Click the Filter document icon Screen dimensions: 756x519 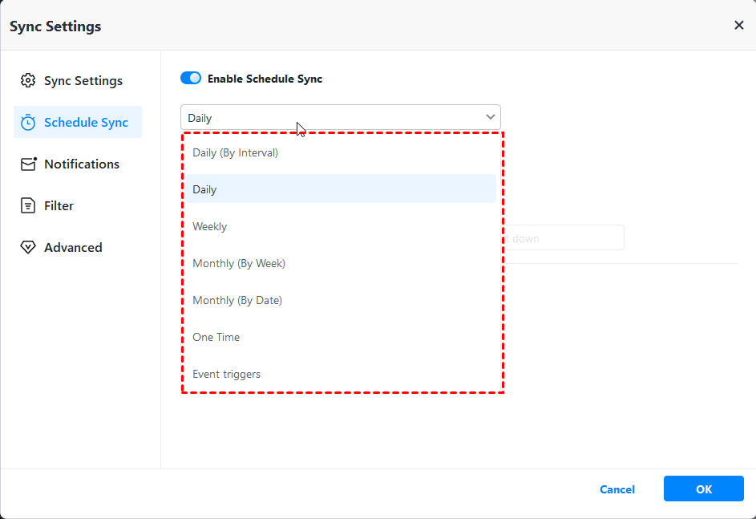coord(28,205)
